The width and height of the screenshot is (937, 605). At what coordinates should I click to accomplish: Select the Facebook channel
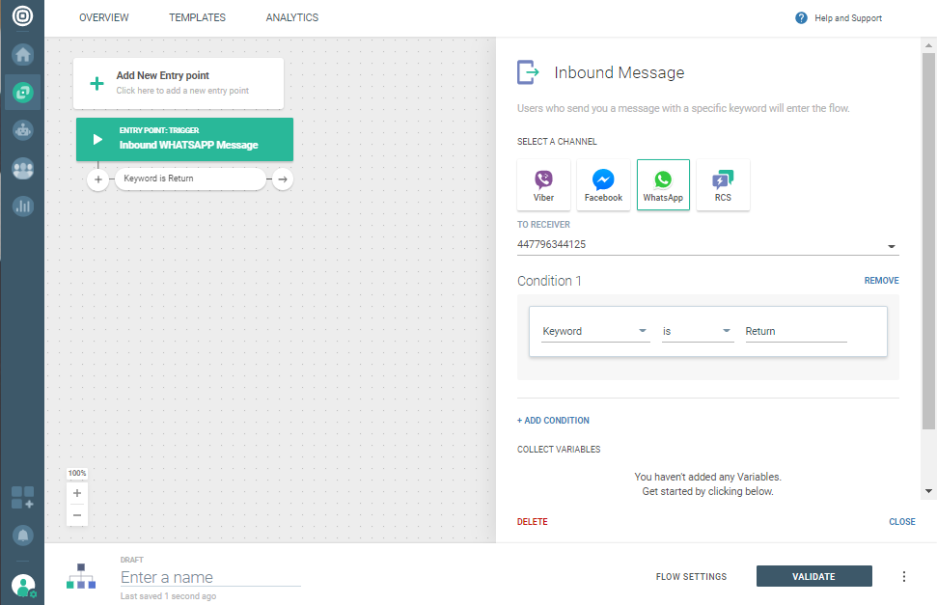pyautogui.click(x=603, y=184)
